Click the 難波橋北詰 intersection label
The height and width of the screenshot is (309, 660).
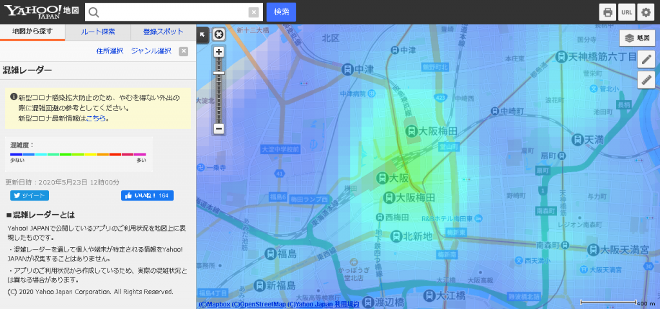coord(523,296)
